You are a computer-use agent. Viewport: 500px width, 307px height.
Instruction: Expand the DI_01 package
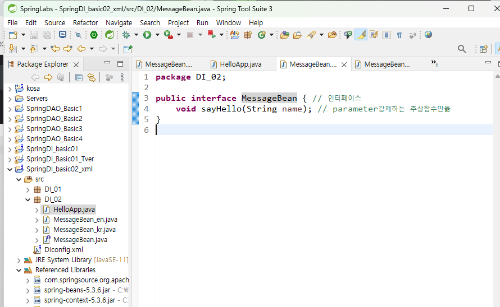28,190
